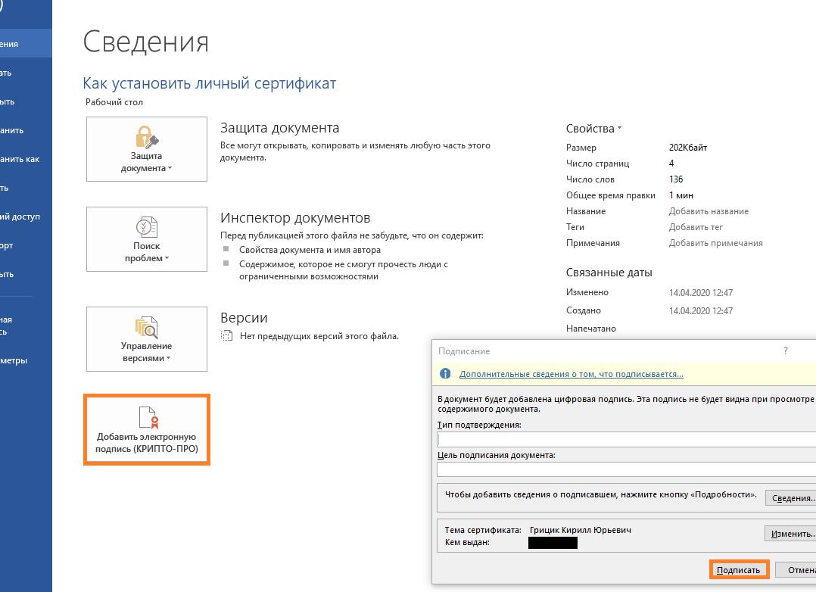Click document title Как установить личный сертификат
This screenshot has height=592, width=816.
(x=209, y=83)
